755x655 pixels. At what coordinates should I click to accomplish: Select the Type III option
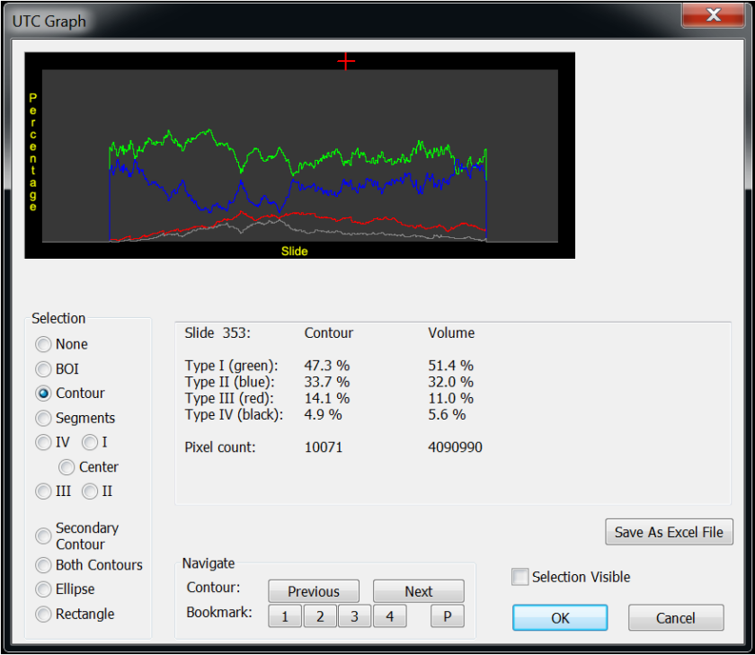pos(43,491)
